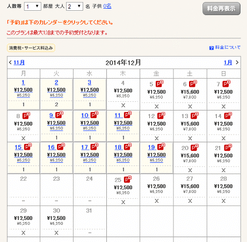
Task: Click the 料金再表示 button
Action: point(221,9)
